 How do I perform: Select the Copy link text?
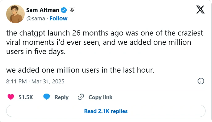tap(100, 97)
